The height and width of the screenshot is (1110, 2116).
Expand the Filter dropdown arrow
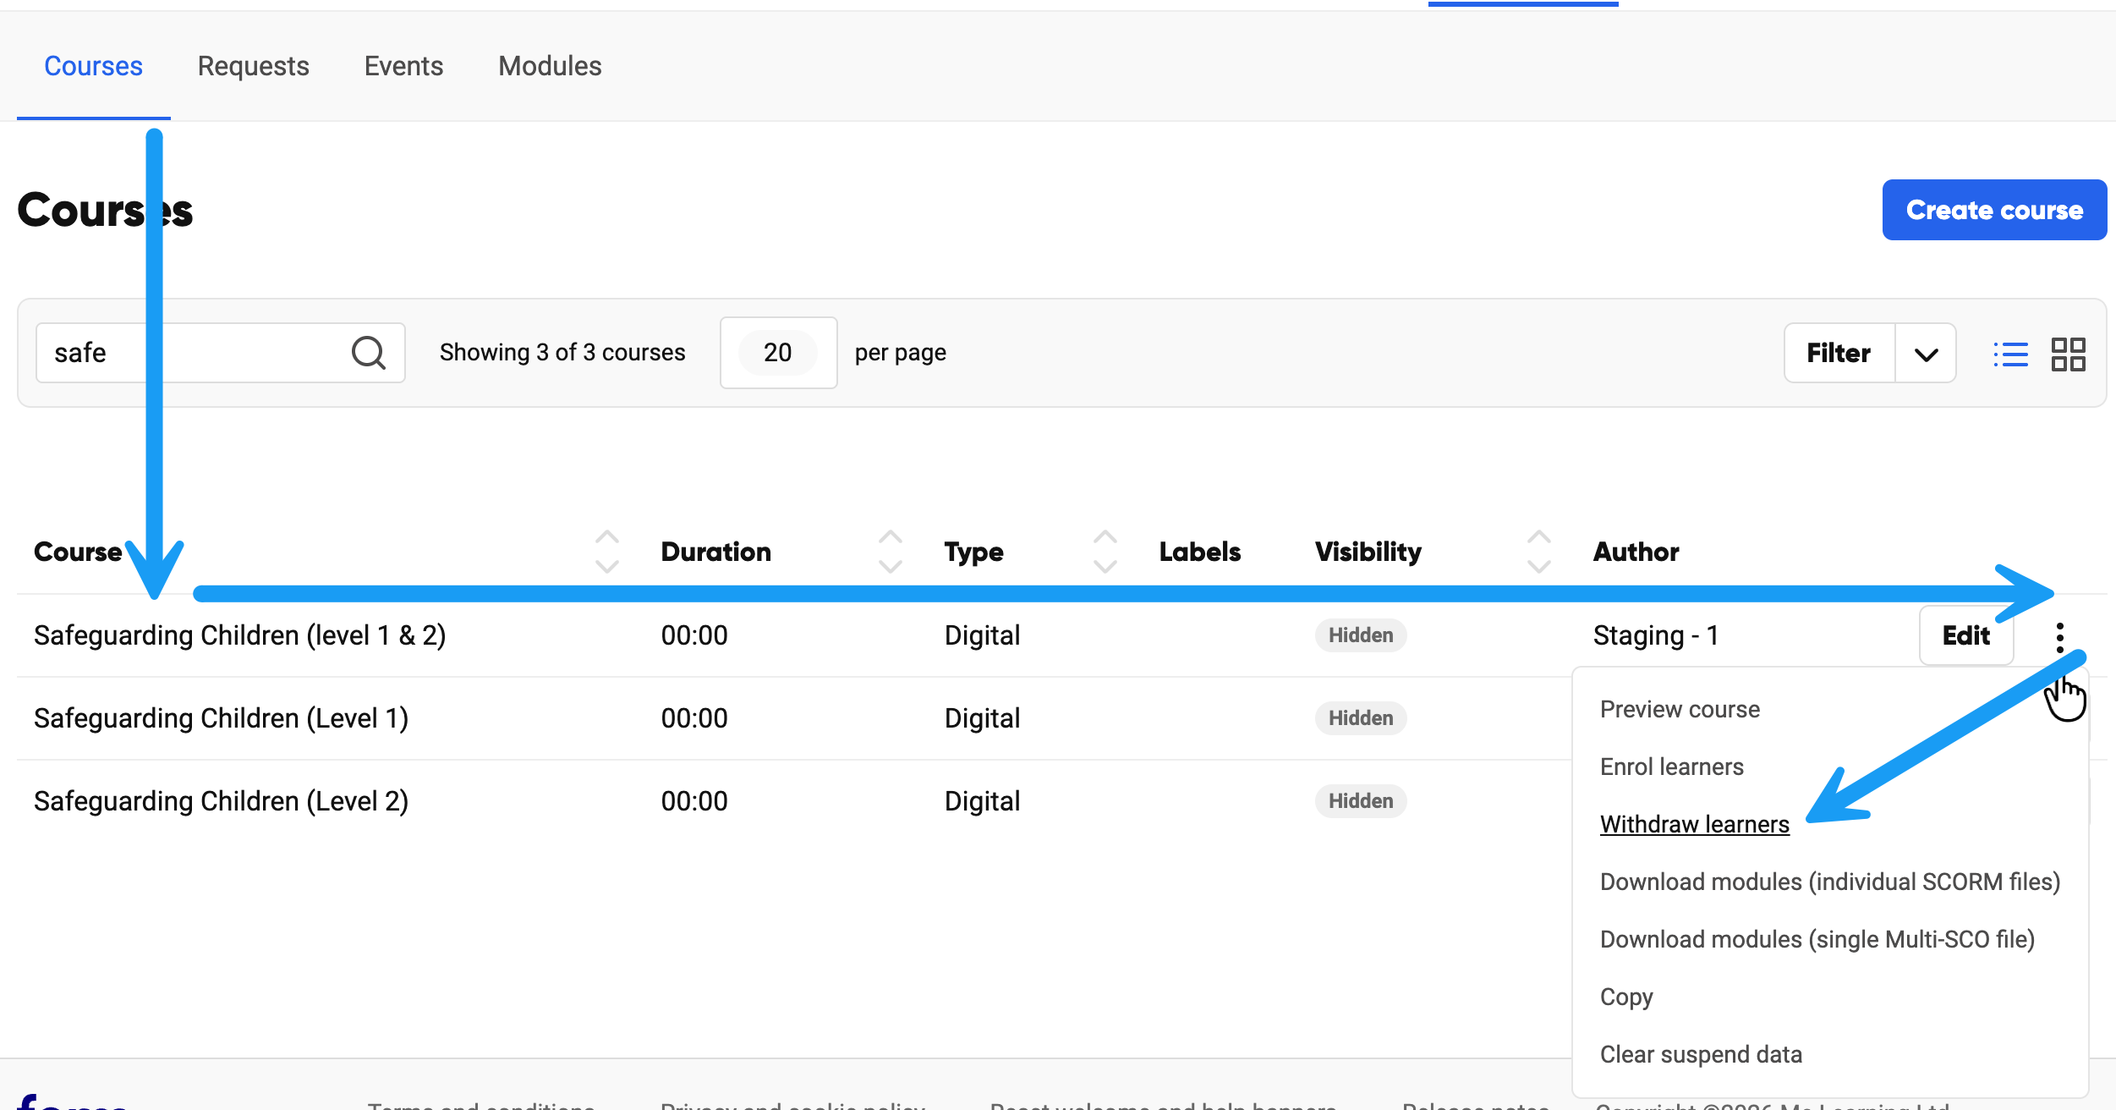[1926, 354]
